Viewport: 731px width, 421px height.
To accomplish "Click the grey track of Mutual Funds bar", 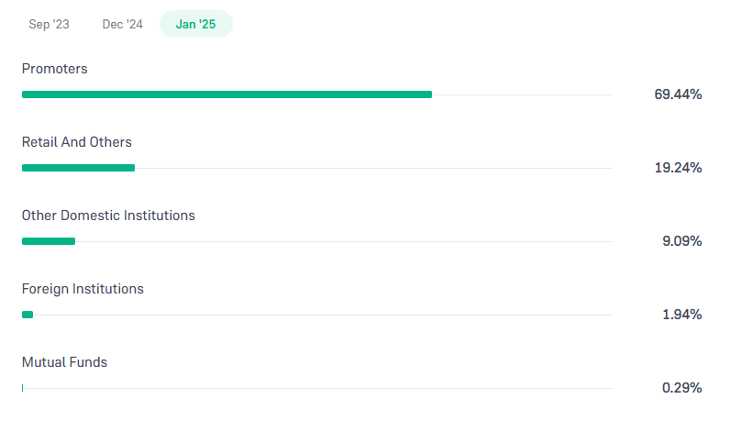I will coord(318,388).
